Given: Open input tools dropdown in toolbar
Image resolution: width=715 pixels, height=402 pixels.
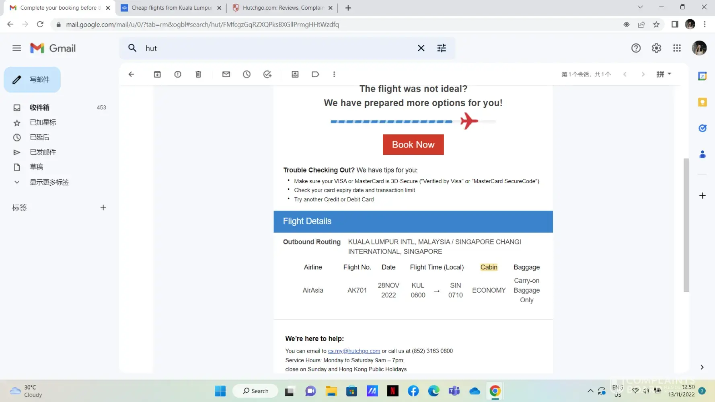Looking at the screenshot, I should (x=664, y=74).
